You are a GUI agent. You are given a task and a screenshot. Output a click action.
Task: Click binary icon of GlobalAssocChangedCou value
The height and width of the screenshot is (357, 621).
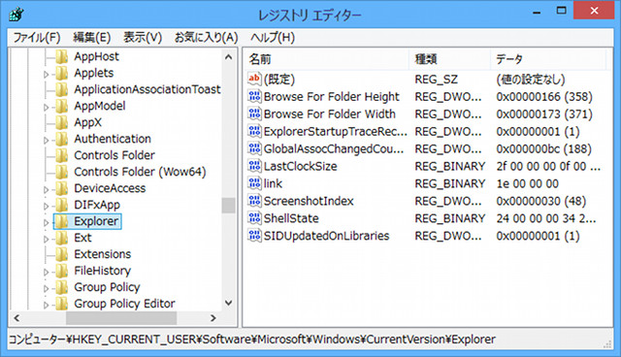pos(254,148)
